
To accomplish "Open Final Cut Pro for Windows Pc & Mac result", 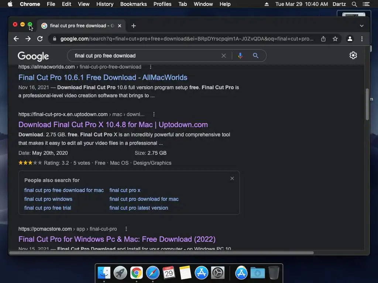I will point(117,239).
